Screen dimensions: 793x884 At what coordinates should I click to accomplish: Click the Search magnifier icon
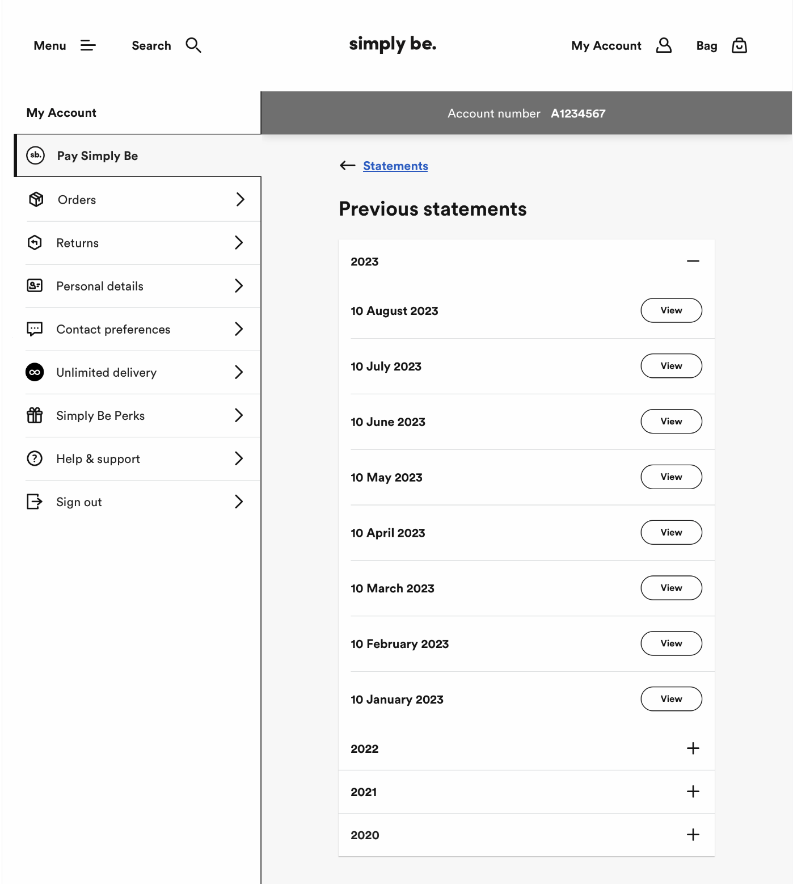pos(193,45)
